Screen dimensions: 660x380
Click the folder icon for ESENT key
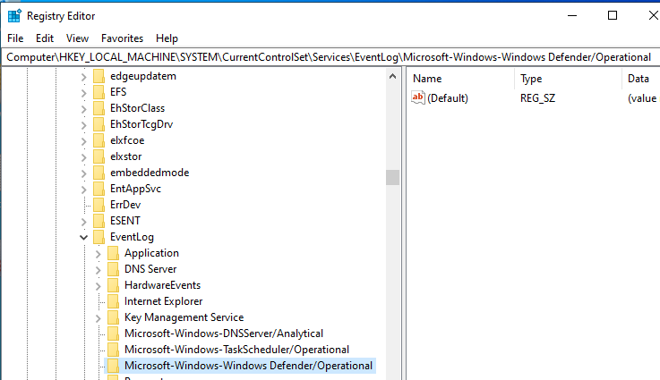click(99, 221)
